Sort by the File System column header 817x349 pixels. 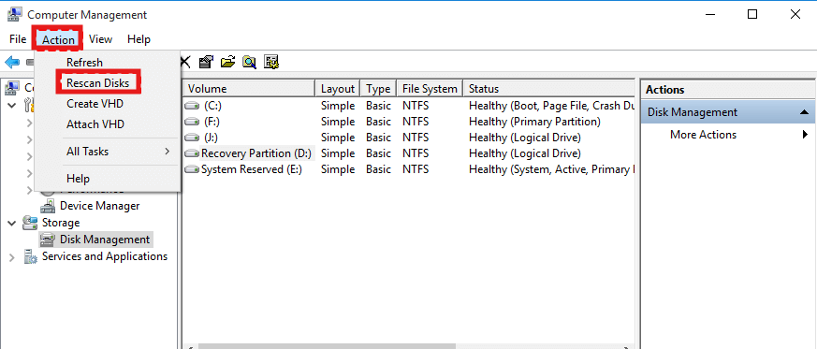(430, 89)
